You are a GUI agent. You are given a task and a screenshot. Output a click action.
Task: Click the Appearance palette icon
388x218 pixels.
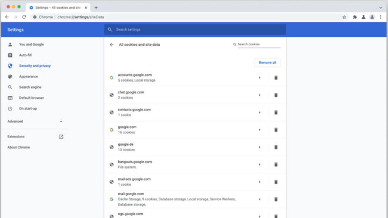(x=10, y=76)
